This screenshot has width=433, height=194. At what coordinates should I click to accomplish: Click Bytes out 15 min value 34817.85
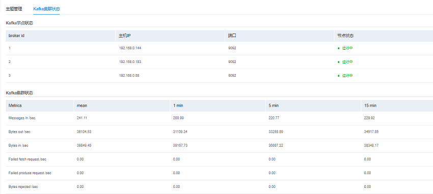click(x=371, y=132)
